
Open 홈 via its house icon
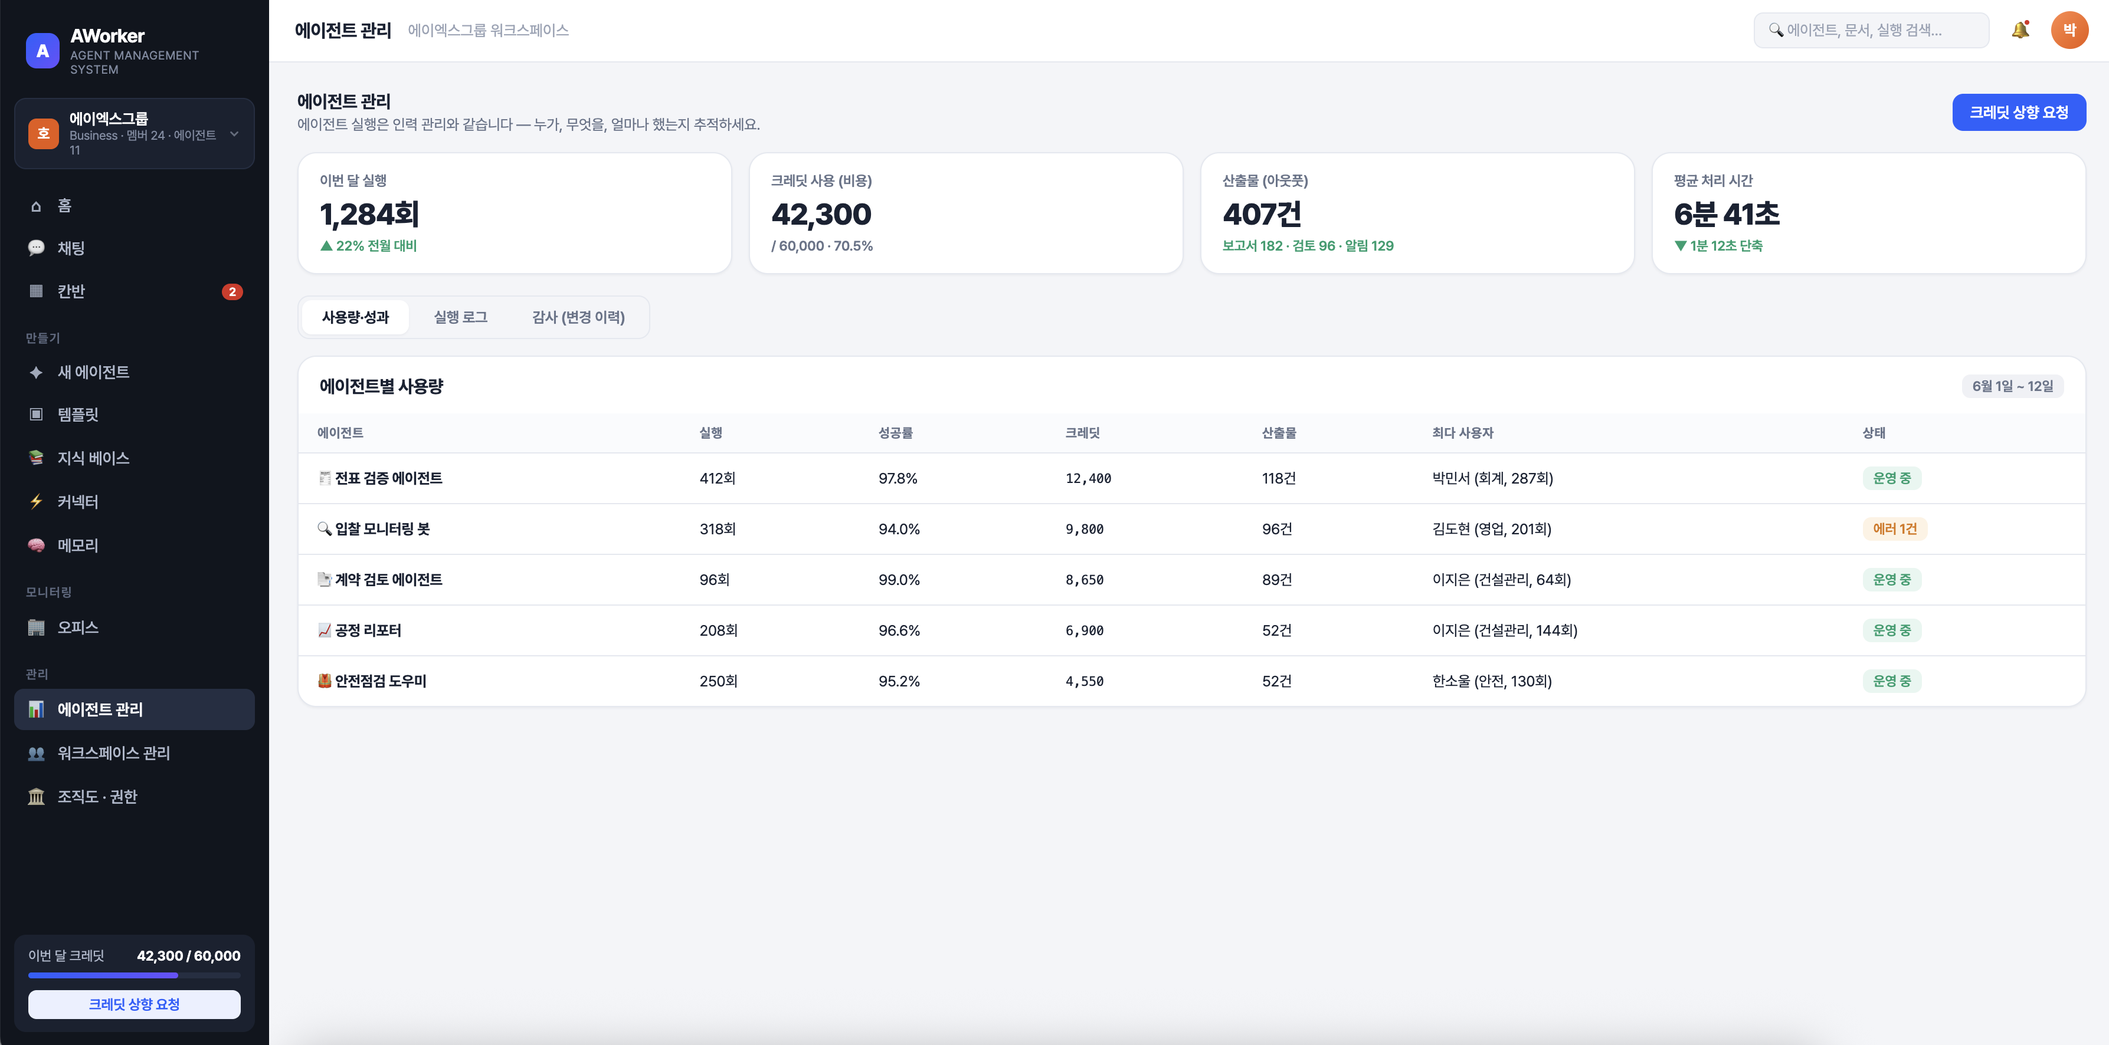36,205
